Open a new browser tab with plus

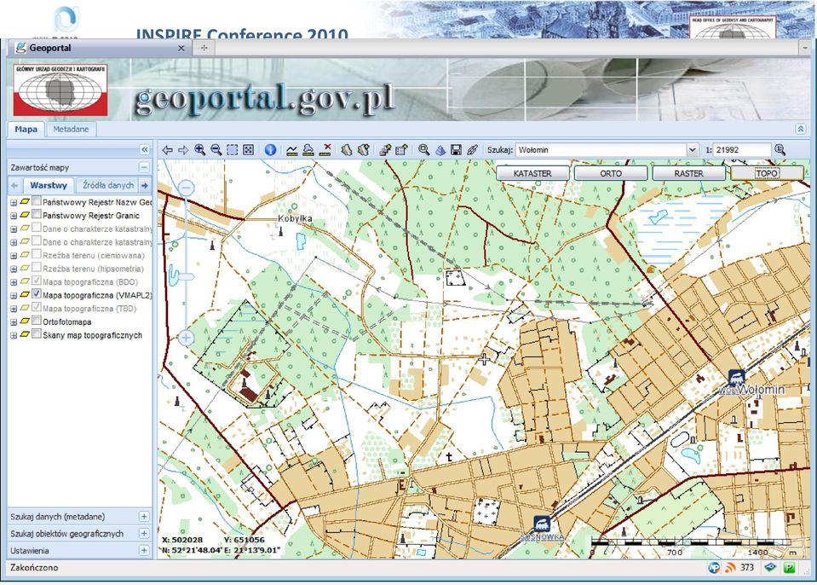click(x=204, y=48)
